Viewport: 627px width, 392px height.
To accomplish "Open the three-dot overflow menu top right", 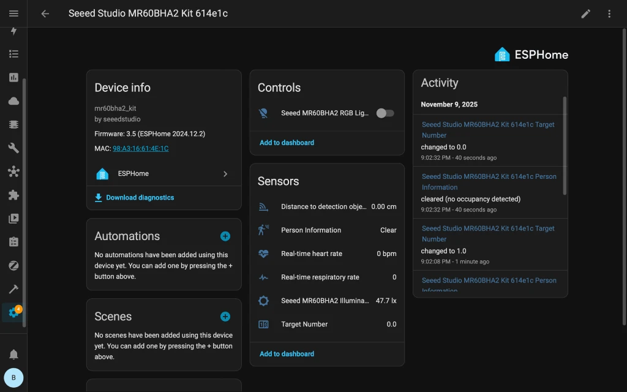I will coord(609,13).
